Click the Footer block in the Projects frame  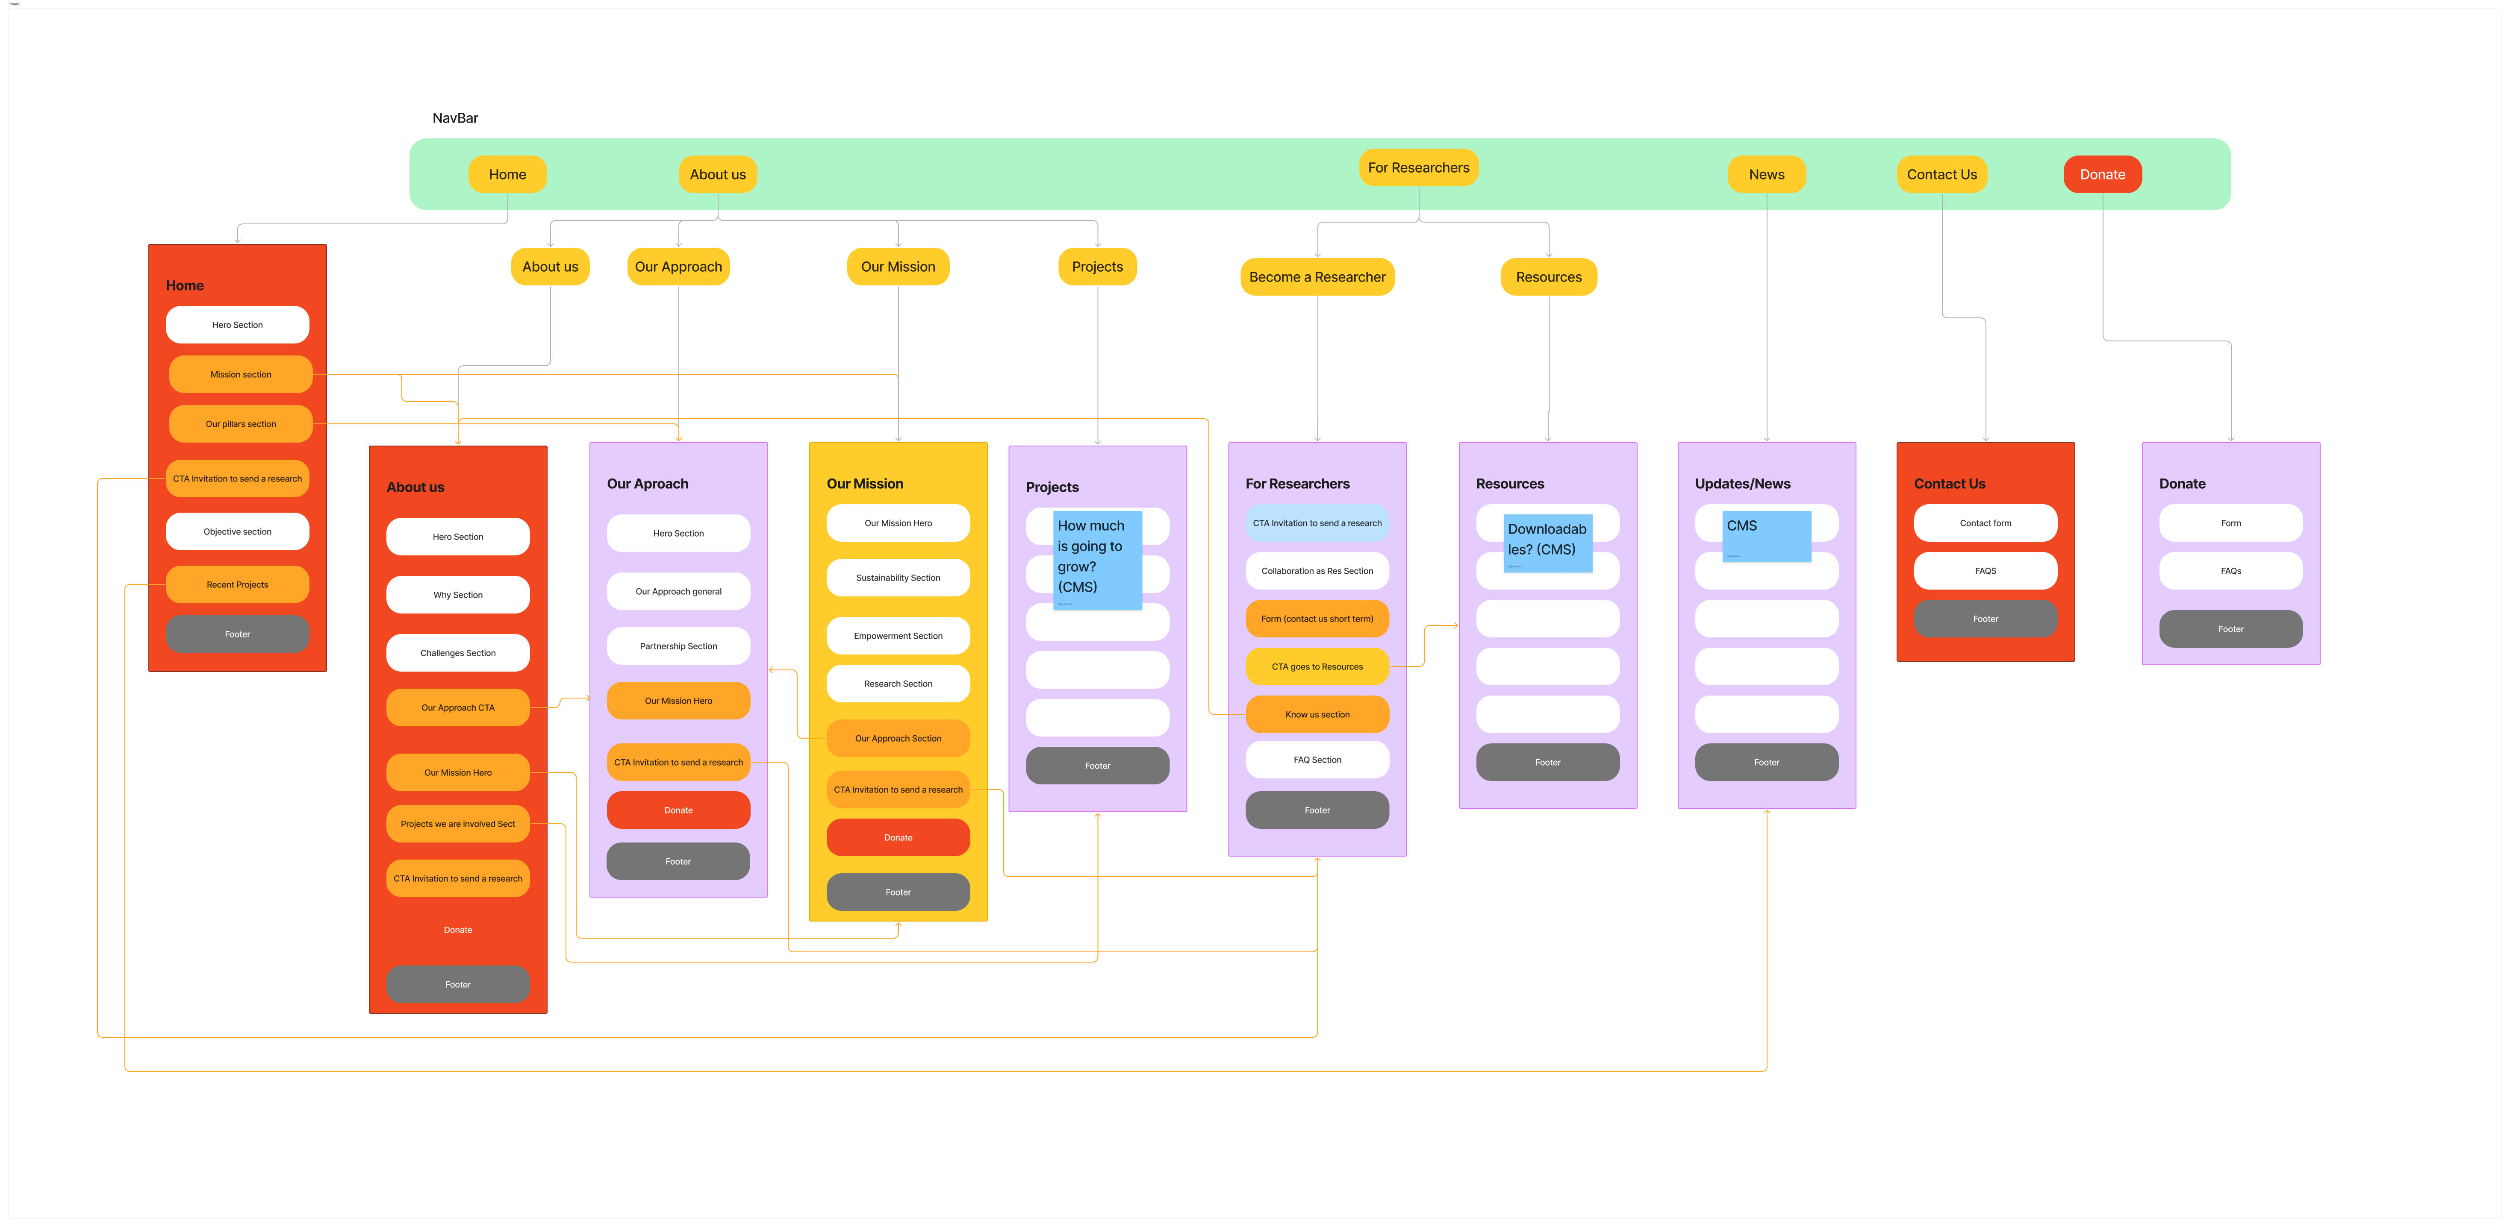click(x=1097, y=766)
